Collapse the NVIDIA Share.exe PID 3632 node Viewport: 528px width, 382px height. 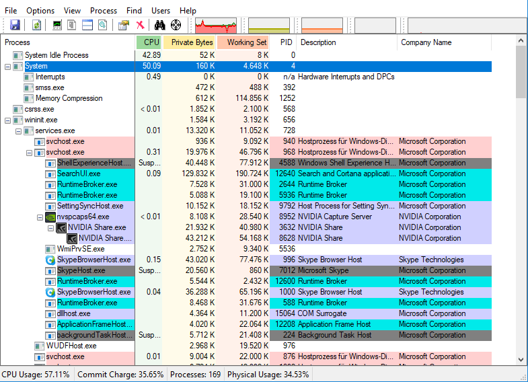pyautogui.click(x=50, y=228)
